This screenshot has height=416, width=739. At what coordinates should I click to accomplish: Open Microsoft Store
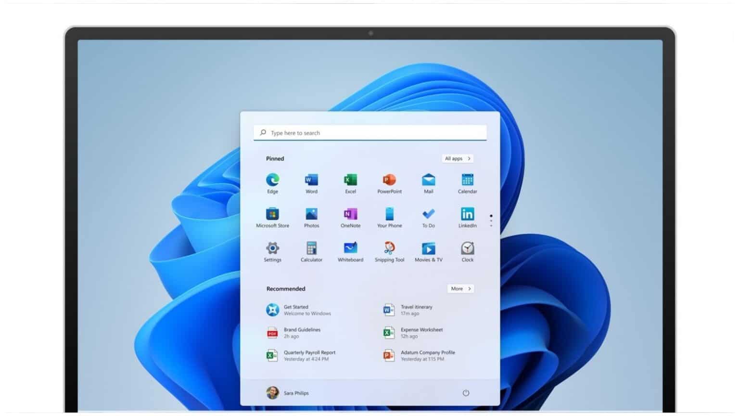(272, 218)
